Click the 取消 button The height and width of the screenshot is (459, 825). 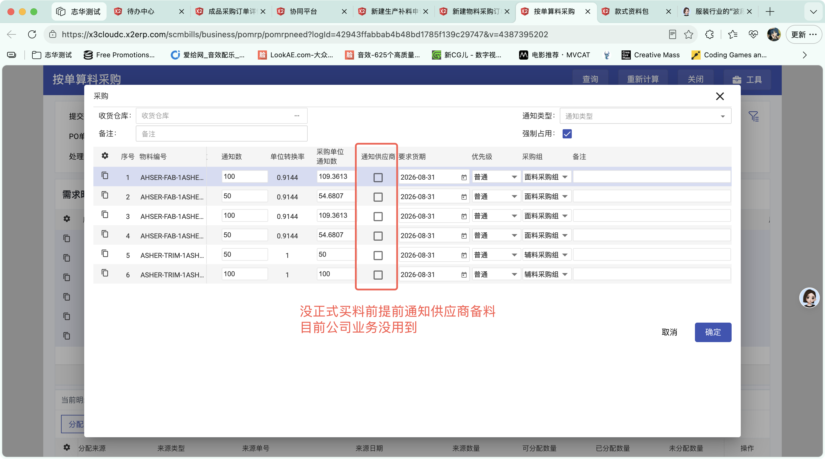click(669, 332)
